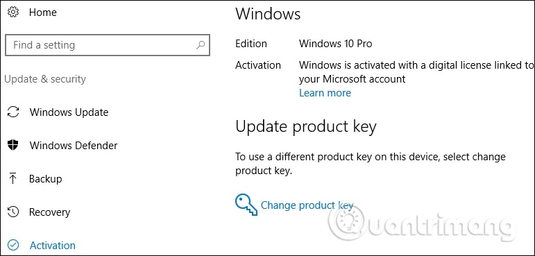Open the Recovery options page

point(49,212)
